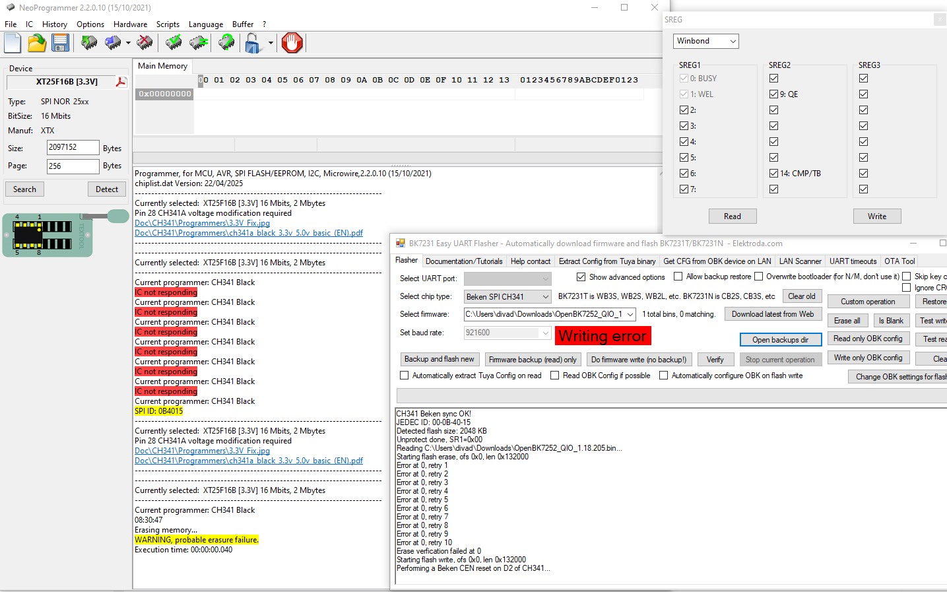Write IC with the blue arrow chip icon
947x592 pixels.
(x=114, y=43)
